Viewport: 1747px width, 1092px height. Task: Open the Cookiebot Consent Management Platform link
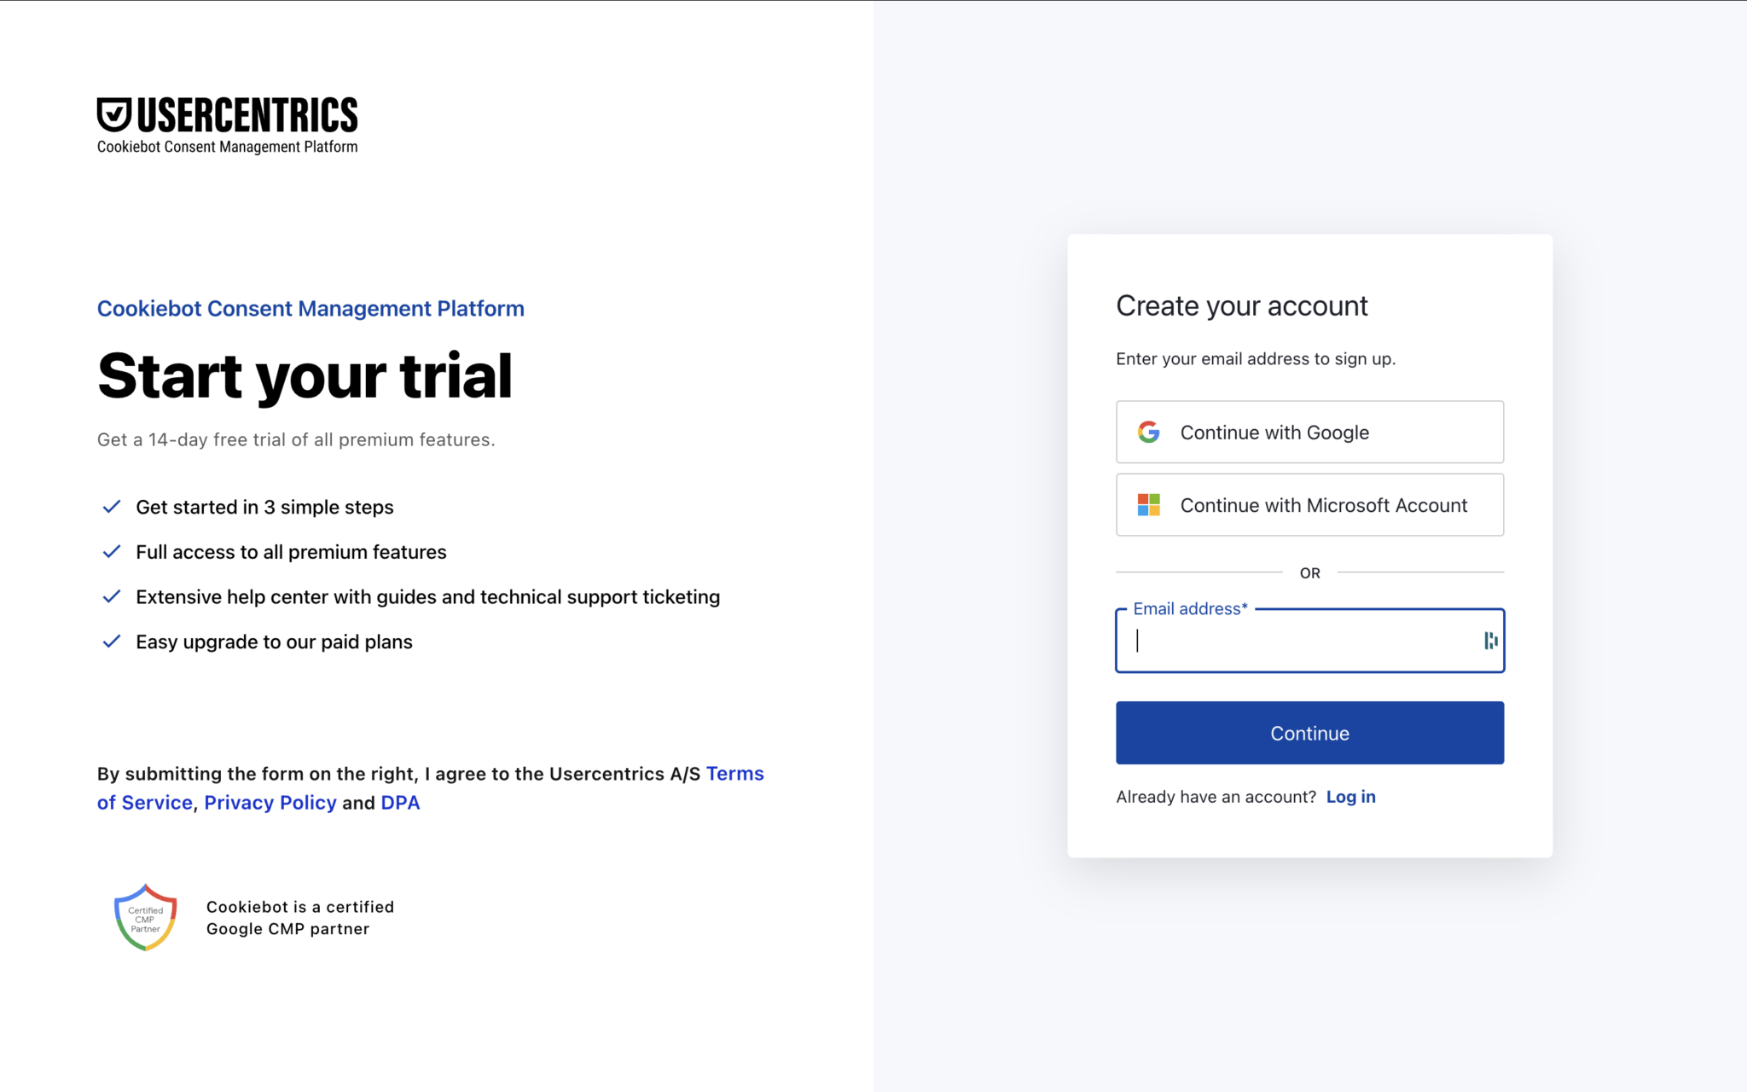pyautogui.click(x=311, y=308)
